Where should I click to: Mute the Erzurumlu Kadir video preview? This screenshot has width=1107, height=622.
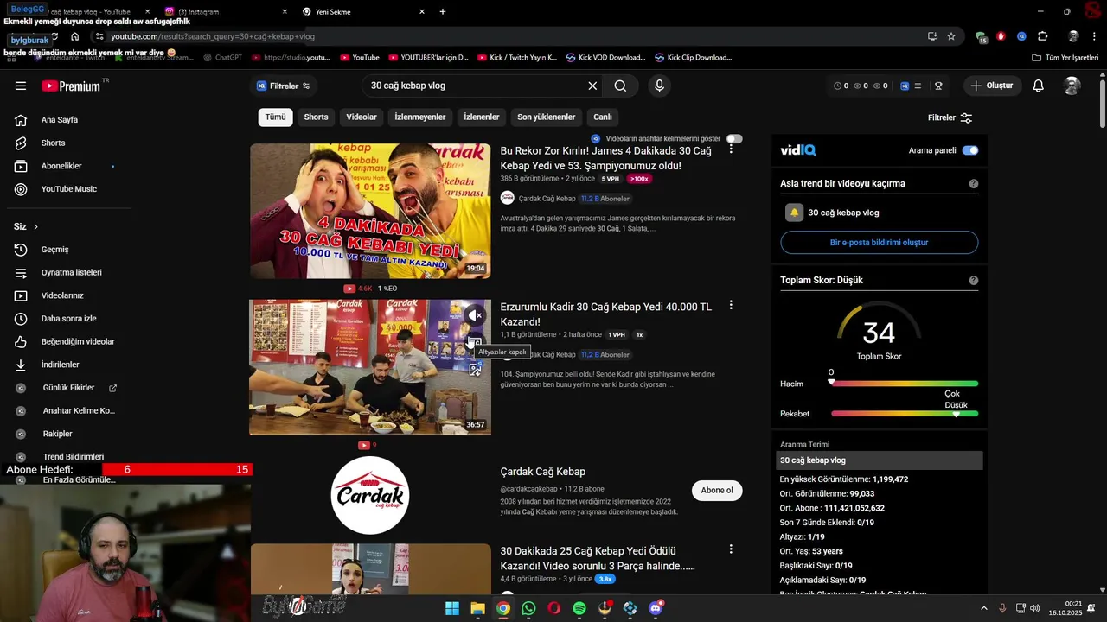[475, 315]
